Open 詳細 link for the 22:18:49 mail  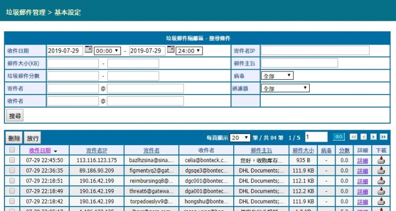(x=362, y=192)
